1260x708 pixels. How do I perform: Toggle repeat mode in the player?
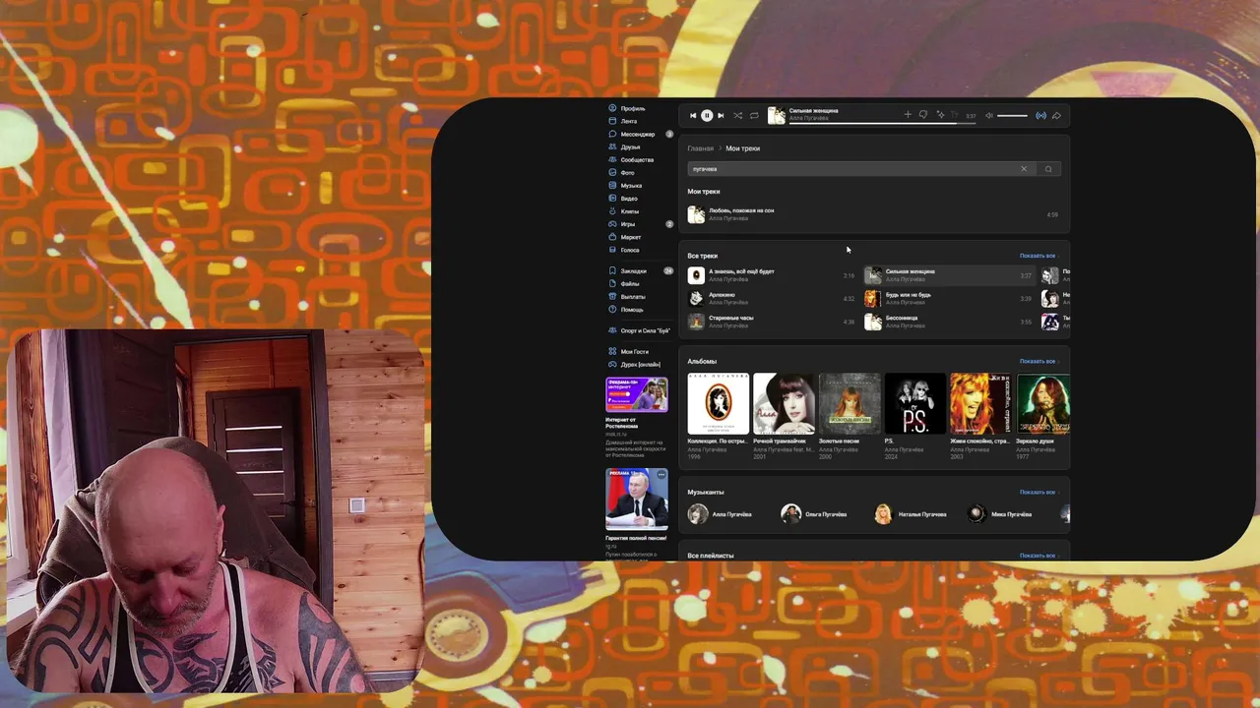click(754, 116)
